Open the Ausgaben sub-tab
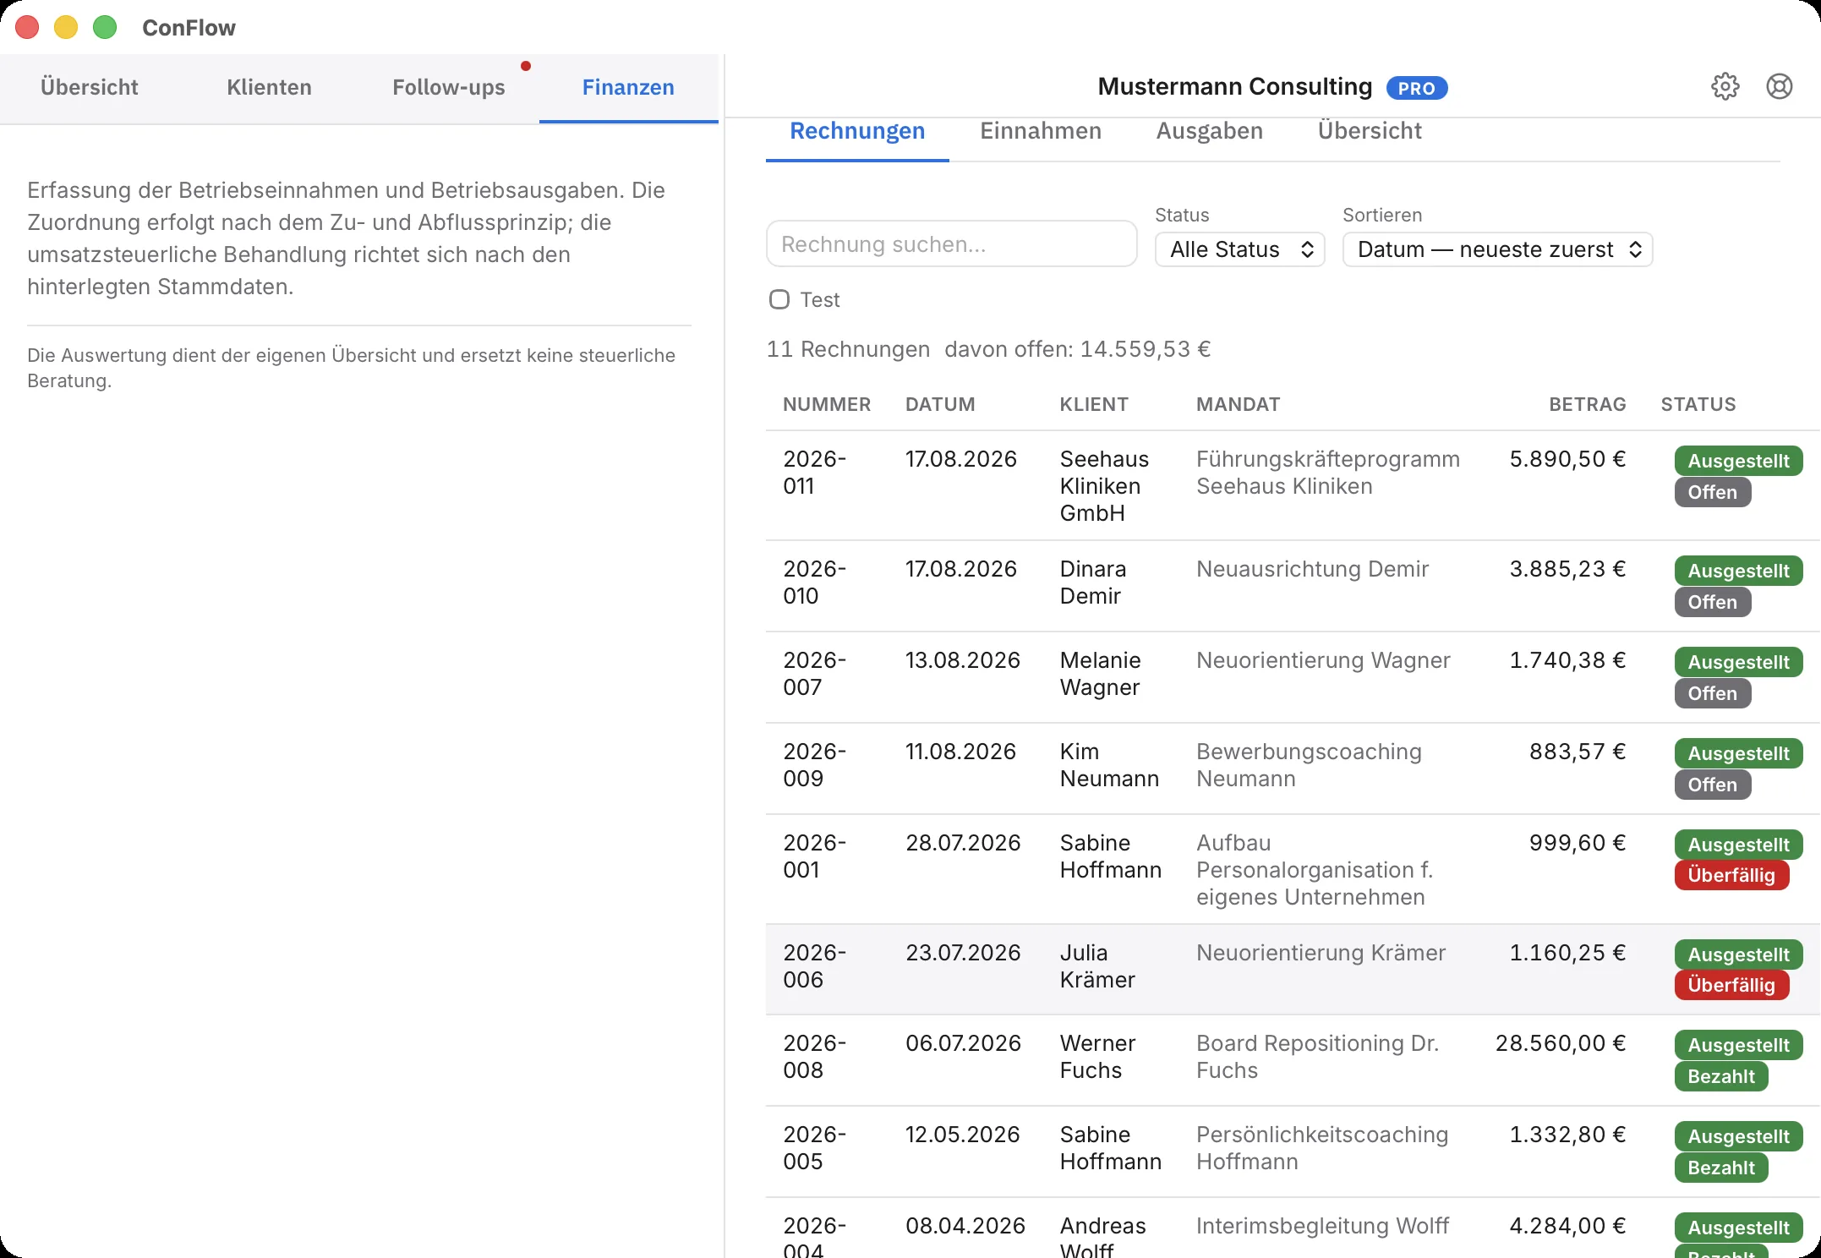Screen dimensions: 1821x1258 click(1210, 131)
